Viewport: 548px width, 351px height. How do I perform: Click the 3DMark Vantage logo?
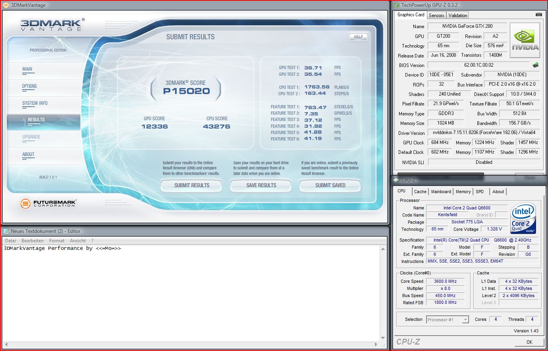(x=52, y=25)
